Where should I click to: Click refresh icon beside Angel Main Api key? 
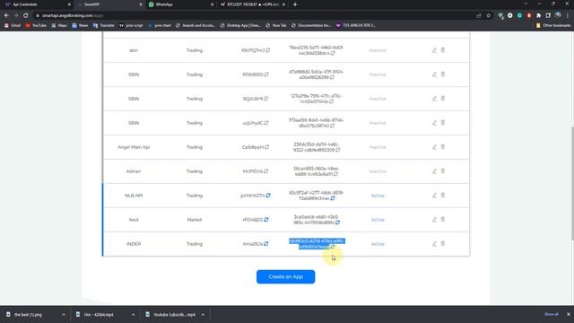pyautogui.click(x=267, y=147)
